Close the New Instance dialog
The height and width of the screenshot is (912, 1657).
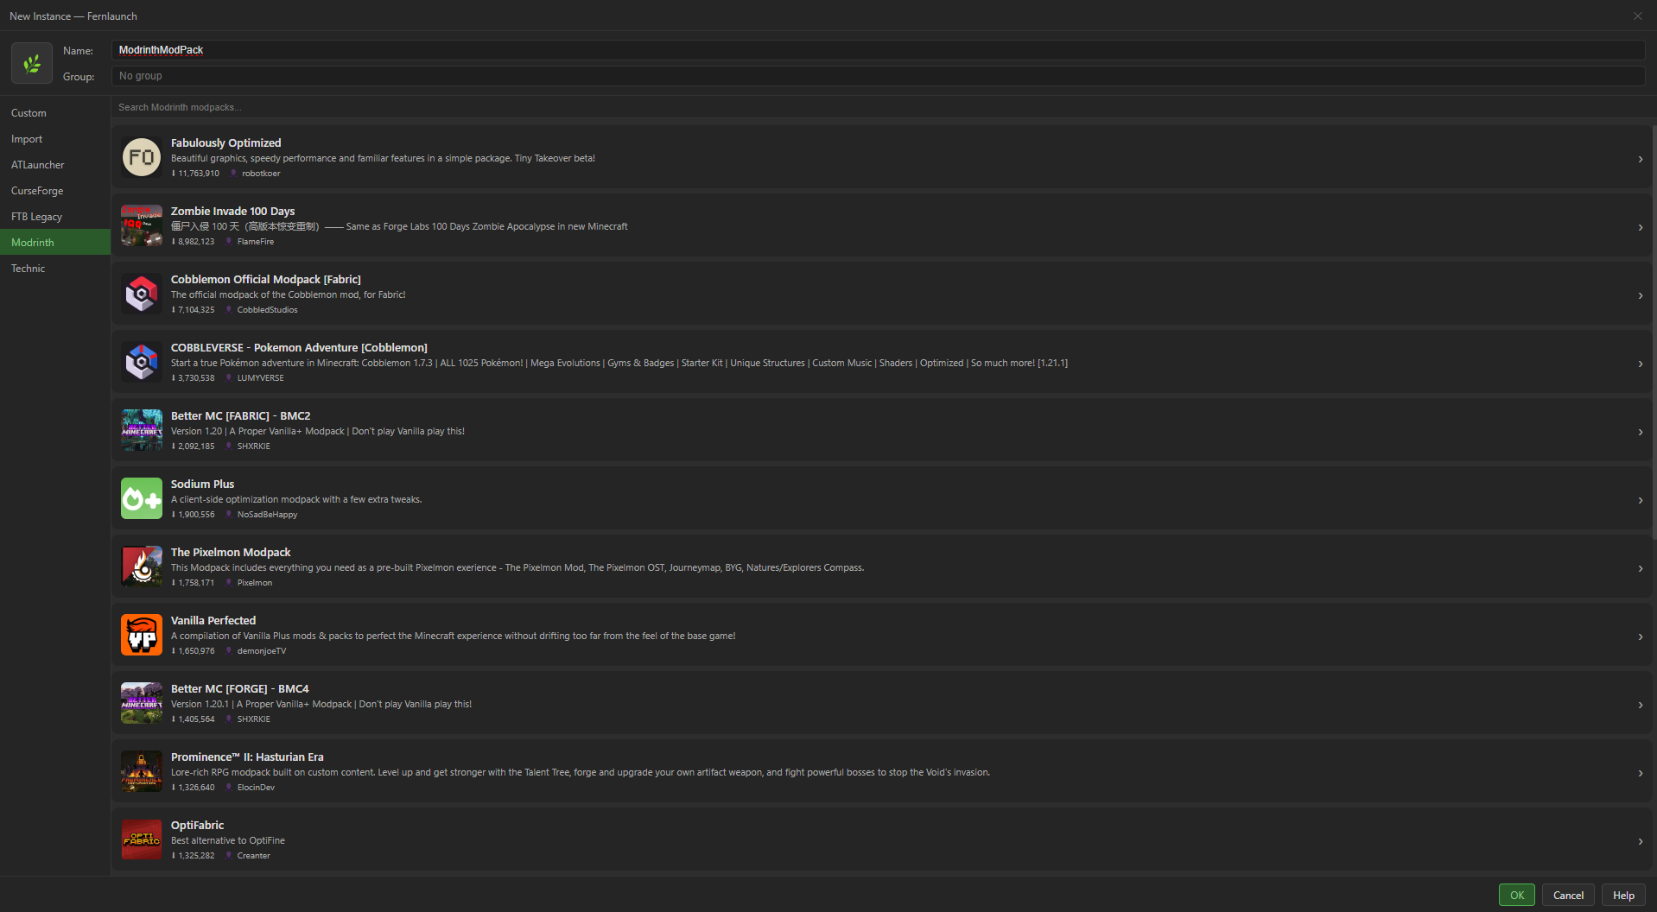[1637, 16]
